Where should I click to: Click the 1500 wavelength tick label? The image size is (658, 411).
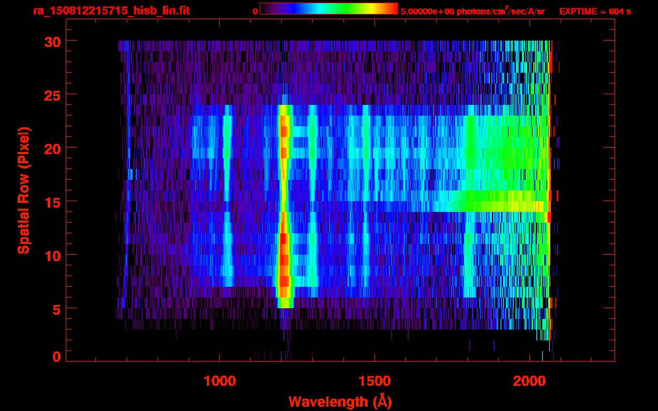[374, 381]
